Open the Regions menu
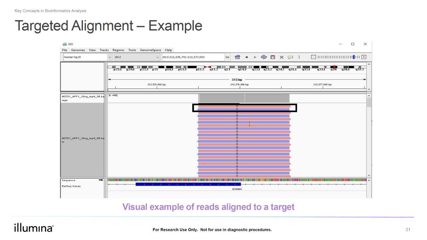The image size is (427, 240). (x=118, y=50)
